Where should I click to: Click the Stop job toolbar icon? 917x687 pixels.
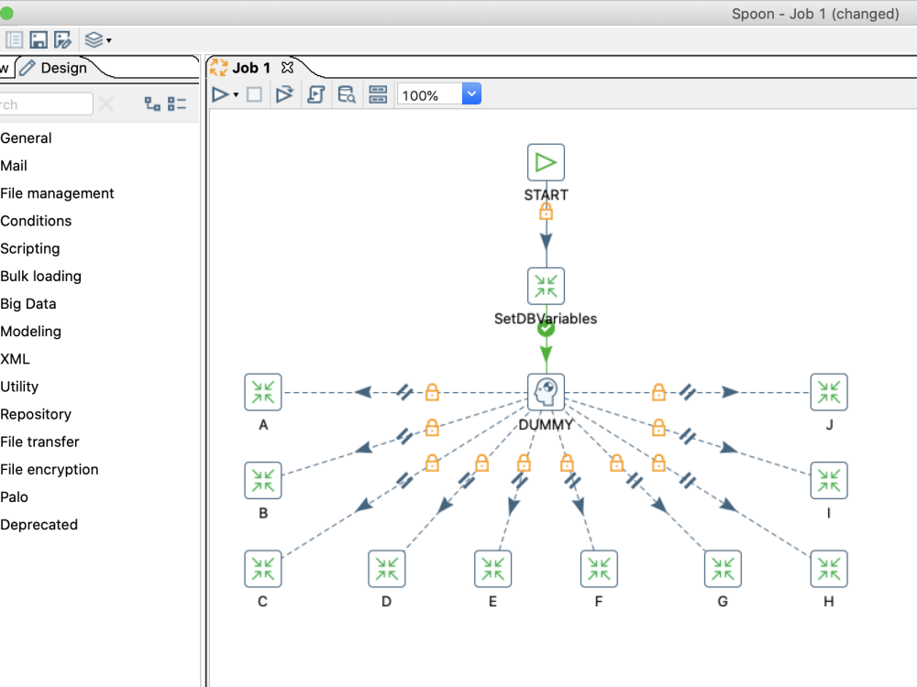[x=253, y=93]
